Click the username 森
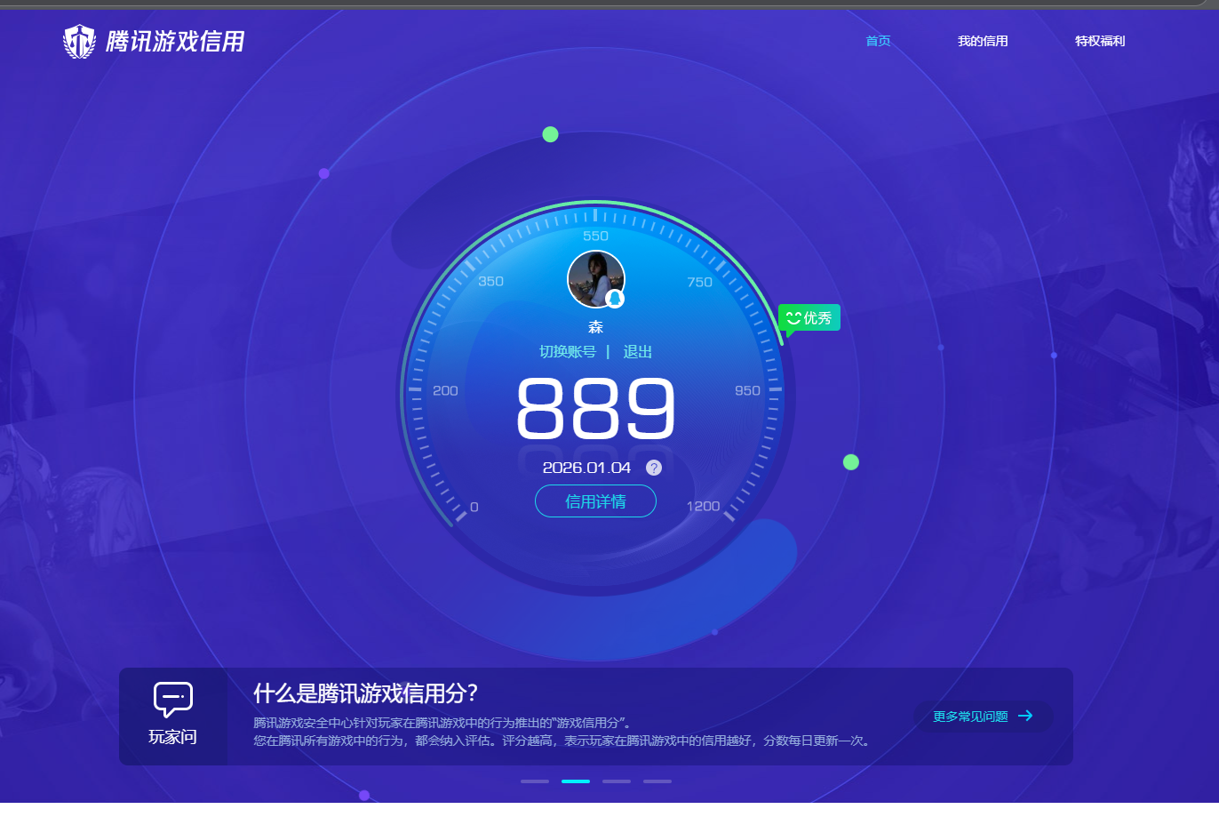The height and width of the screenshot is (833, 1219). (595, 327)
